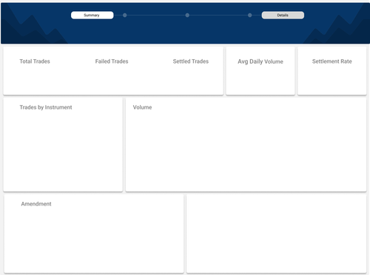Image resolution: width=370 pixels, height=275 pixels.
Task: Open the Details step button
Action: [x=283, y=15]
